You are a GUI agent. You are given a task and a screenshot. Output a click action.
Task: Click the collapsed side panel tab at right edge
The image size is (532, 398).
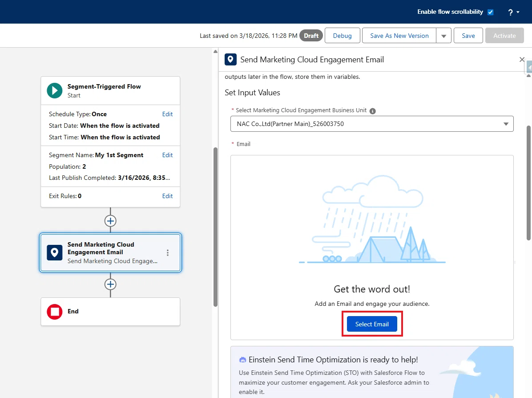[x=528, y=67]
